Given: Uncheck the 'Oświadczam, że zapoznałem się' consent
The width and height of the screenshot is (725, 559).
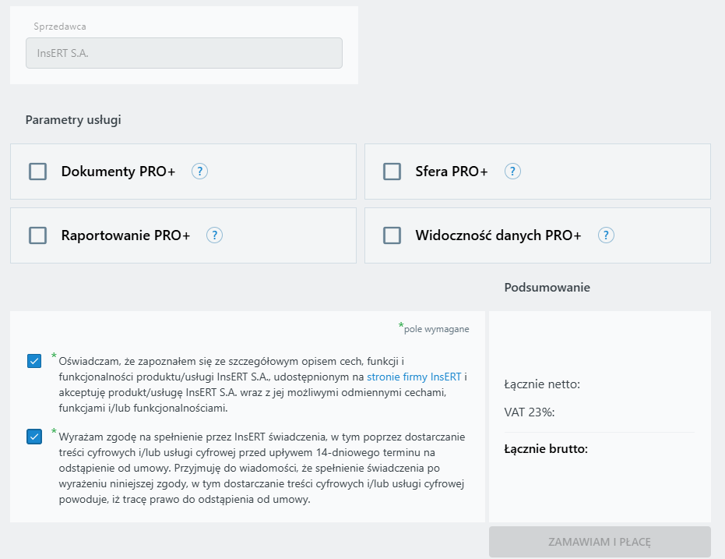Looking at the screenshot, I should coord(34,361).
